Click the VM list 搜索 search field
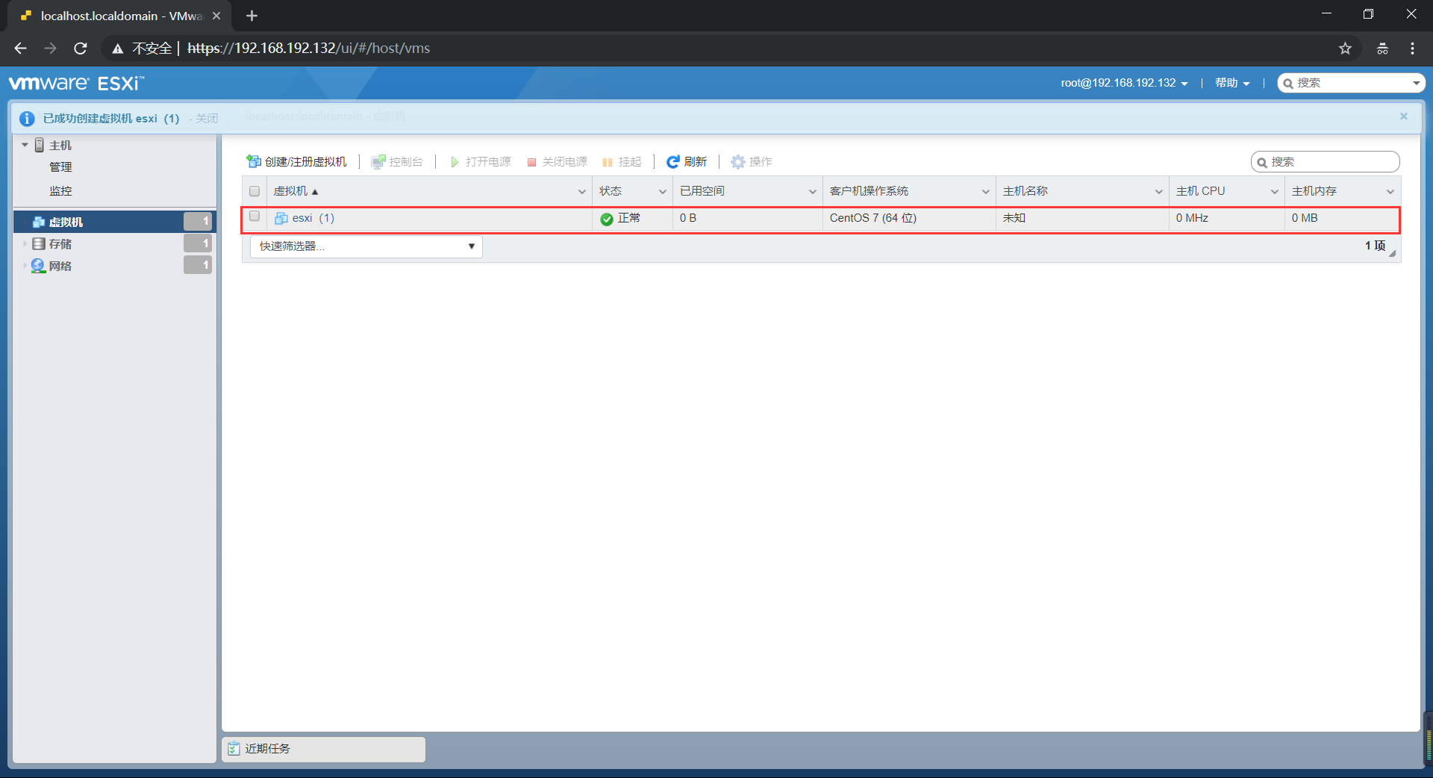Image resolution: width=1433 pixels, height=778 pixels. coord(1325,162)
